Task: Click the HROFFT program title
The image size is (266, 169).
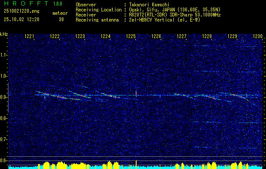Action: [26, 3]
